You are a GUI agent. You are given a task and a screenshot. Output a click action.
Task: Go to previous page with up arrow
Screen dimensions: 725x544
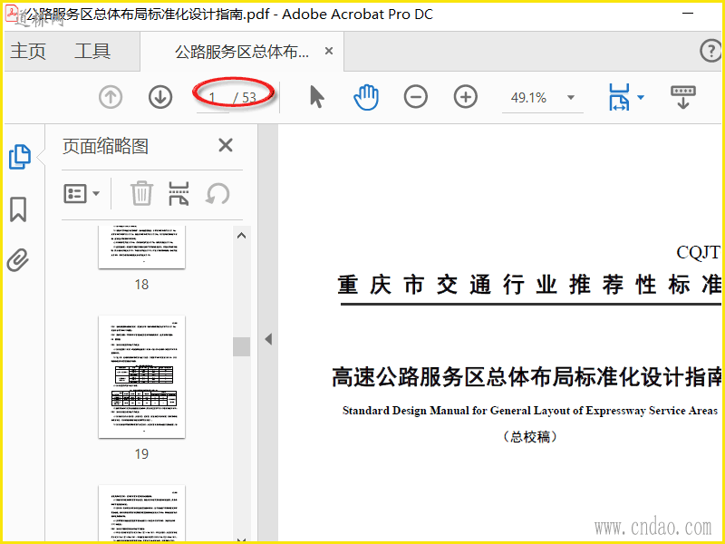[x=111, y=98]
